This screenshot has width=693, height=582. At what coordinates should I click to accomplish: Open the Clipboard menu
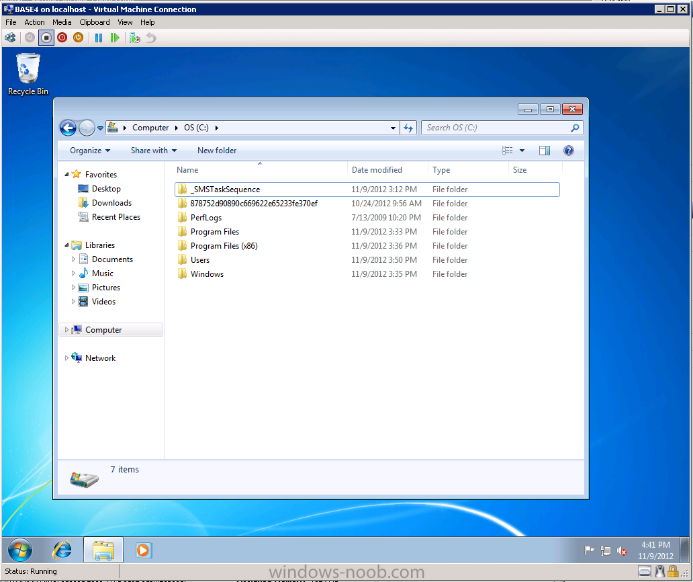tap(95, 22)
